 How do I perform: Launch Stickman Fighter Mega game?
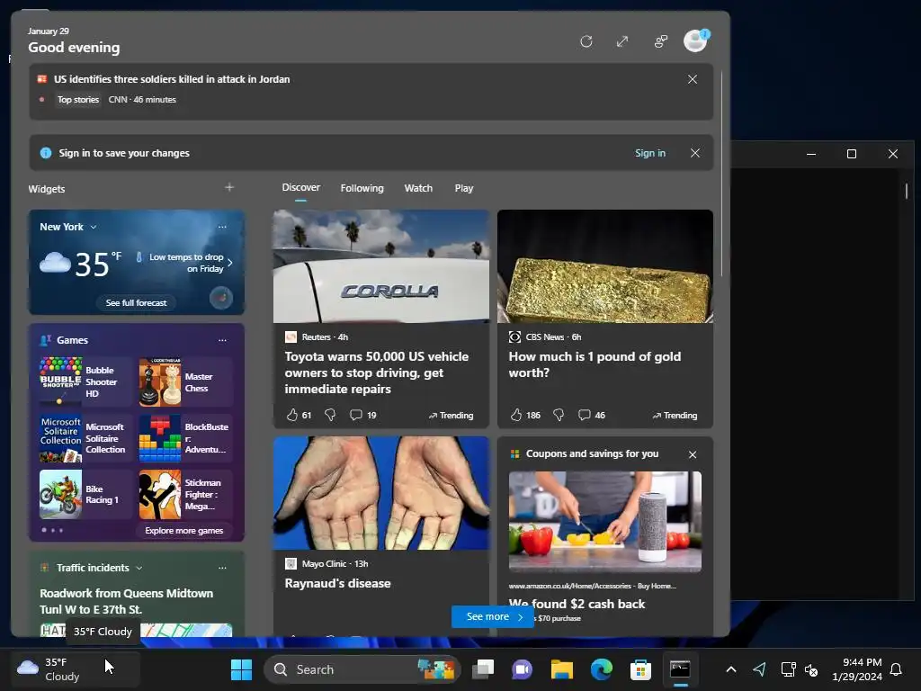185,494
